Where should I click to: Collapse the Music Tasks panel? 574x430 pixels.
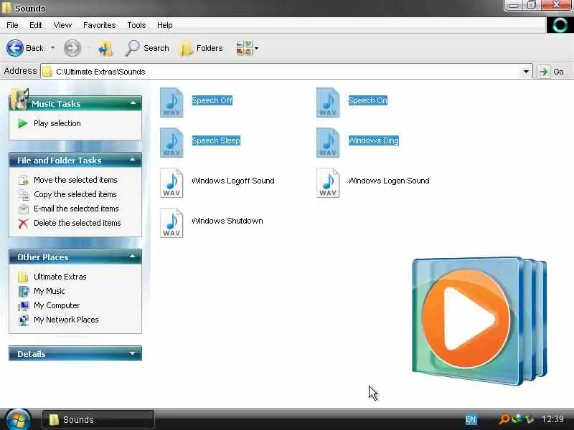[133, 103]
